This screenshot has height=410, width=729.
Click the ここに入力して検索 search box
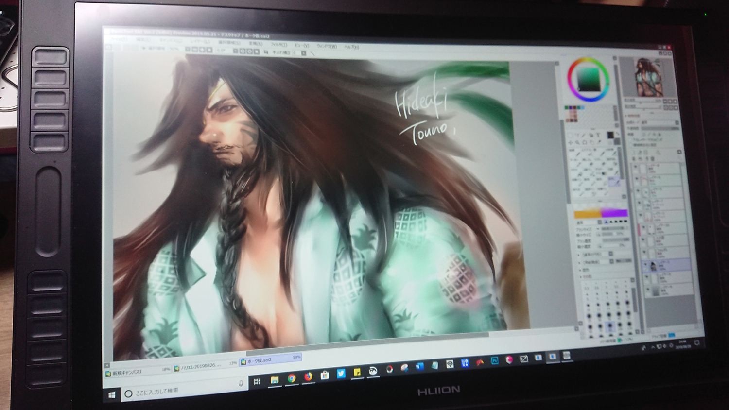[184, 388]
